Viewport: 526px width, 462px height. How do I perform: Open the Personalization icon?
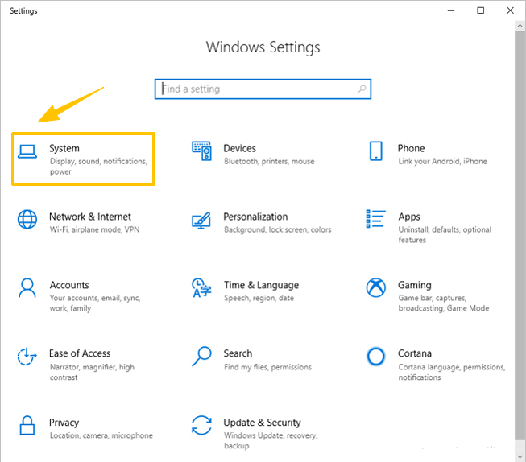[x=201, y=219]
